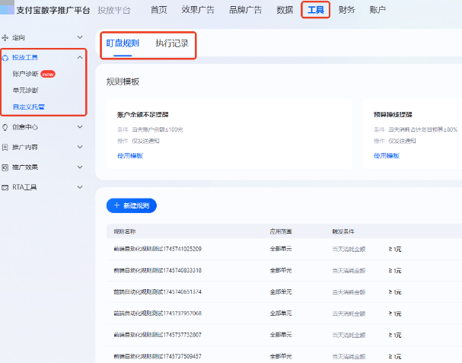Click the 投放平台 header label

pos(114,11)
